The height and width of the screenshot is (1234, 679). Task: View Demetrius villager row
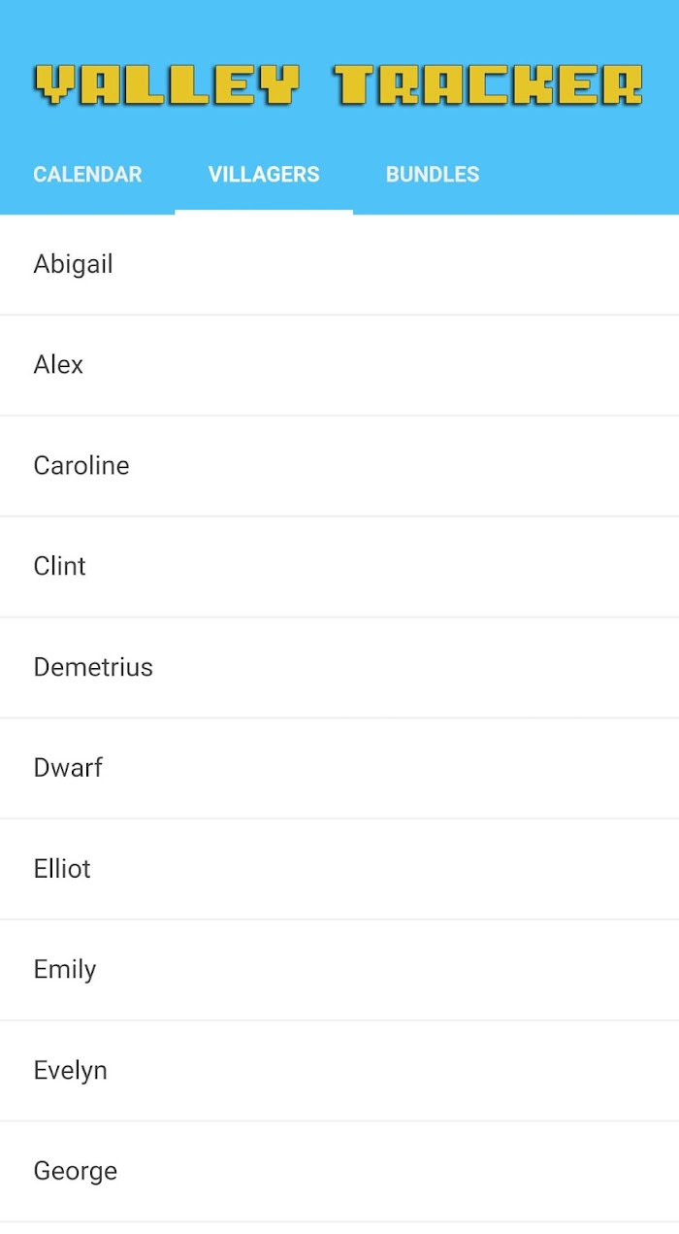pyautogui.click(x=339, y=668)
